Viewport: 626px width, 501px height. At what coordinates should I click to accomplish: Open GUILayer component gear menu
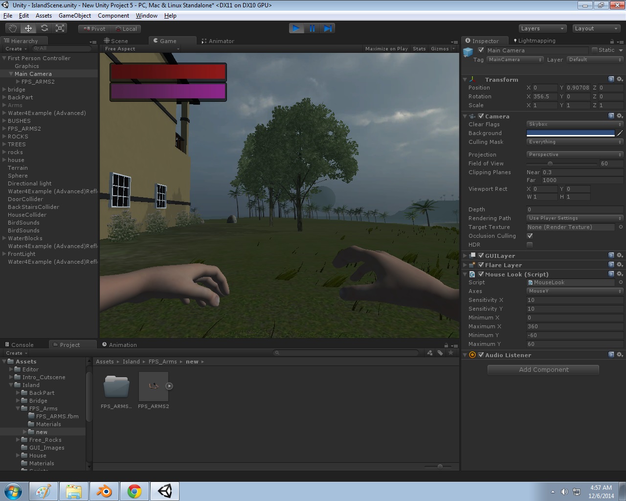tap(620, 255)
